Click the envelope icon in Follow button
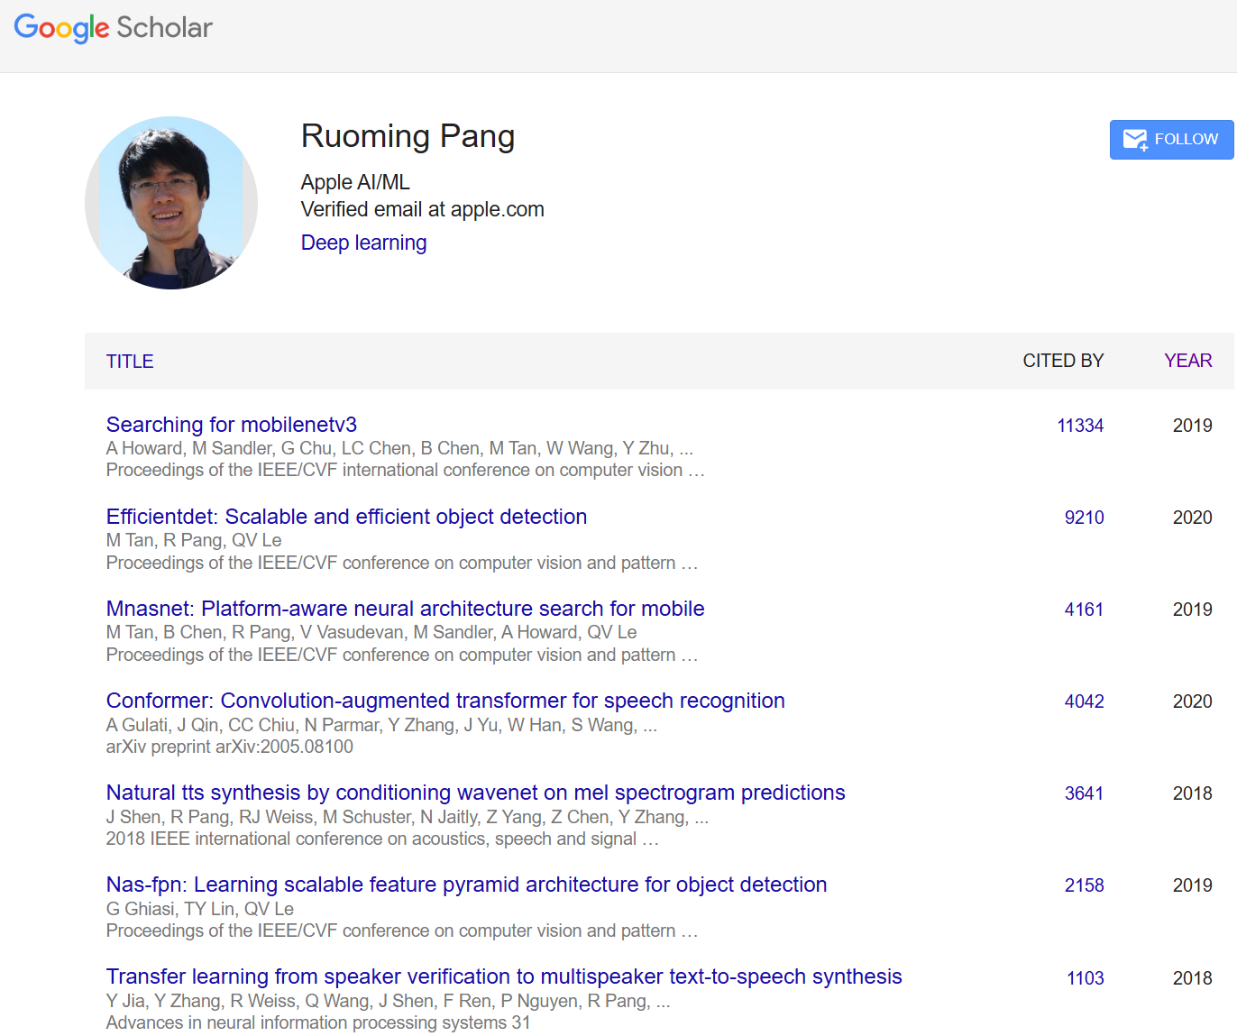 point(1135,140)
